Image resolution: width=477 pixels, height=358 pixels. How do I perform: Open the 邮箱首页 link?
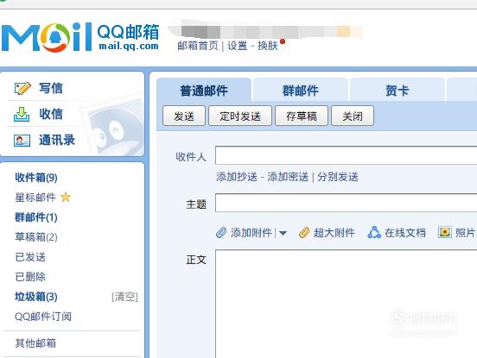pos(198,46)
